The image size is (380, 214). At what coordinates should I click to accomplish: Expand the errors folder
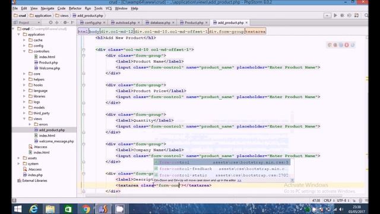30,124
